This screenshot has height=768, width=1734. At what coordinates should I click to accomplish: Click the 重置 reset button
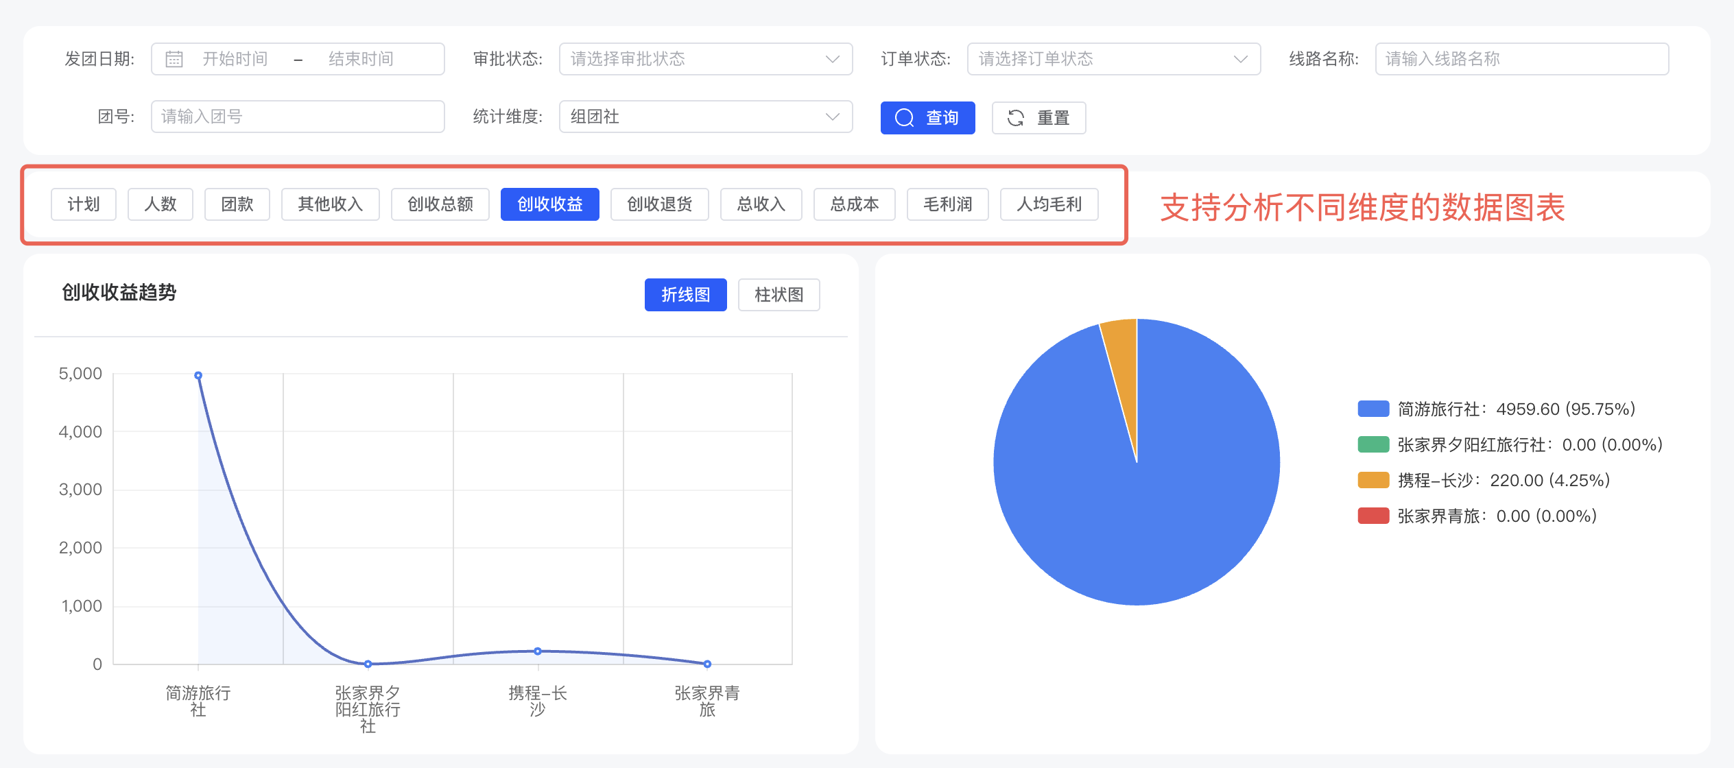pos(1038,117)
